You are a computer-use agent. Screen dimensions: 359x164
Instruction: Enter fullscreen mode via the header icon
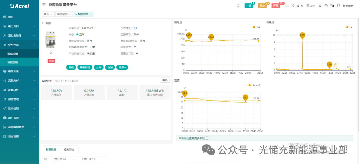pos(320,6)
